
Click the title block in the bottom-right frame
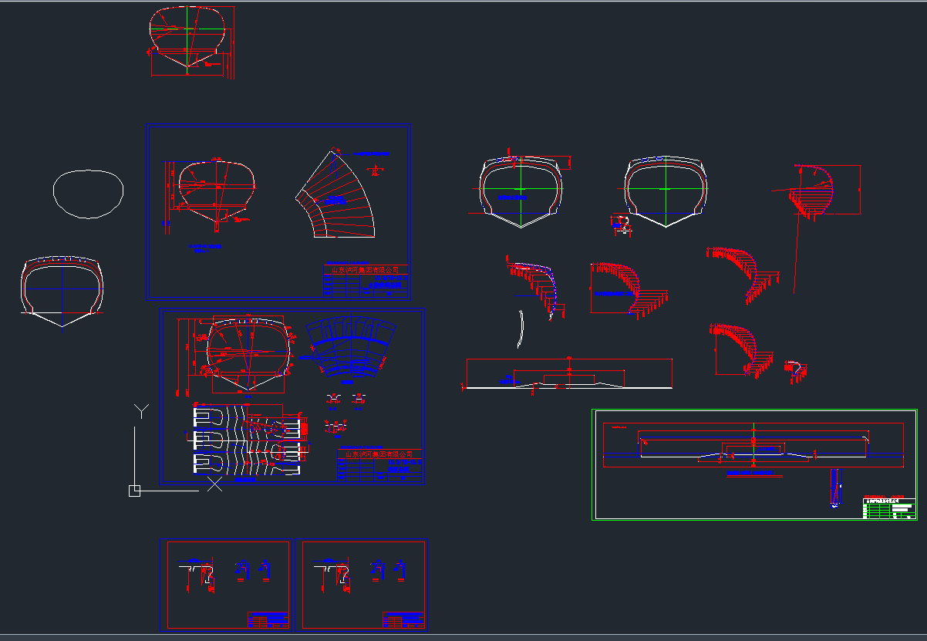pyautogui.click(x=403, y=620)
